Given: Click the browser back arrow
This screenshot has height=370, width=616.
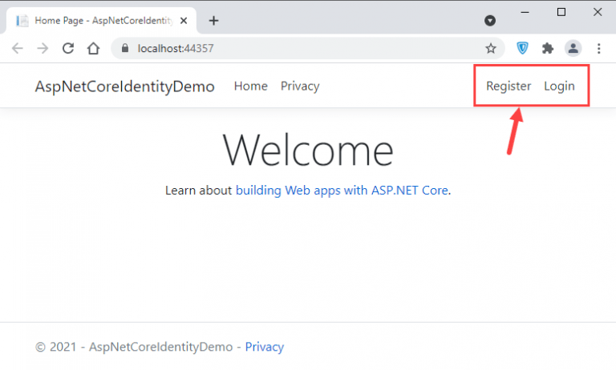Looking at the screenshot, I should point(18,48).
